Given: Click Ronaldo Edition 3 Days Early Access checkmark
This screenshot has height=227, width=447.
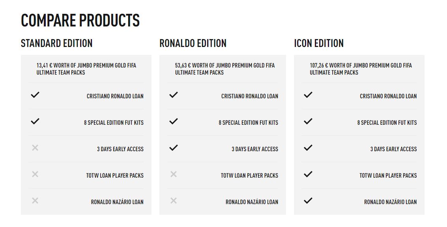Looking at the screenshot, I should tap(174, 148).
